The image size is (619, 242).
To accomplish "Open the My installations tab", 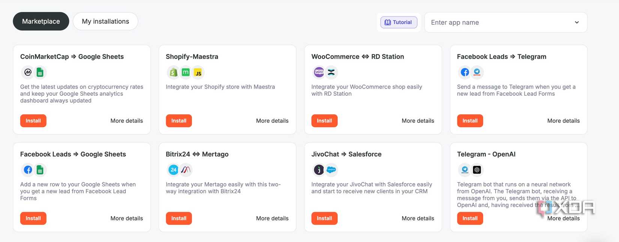I will (105, 21).
